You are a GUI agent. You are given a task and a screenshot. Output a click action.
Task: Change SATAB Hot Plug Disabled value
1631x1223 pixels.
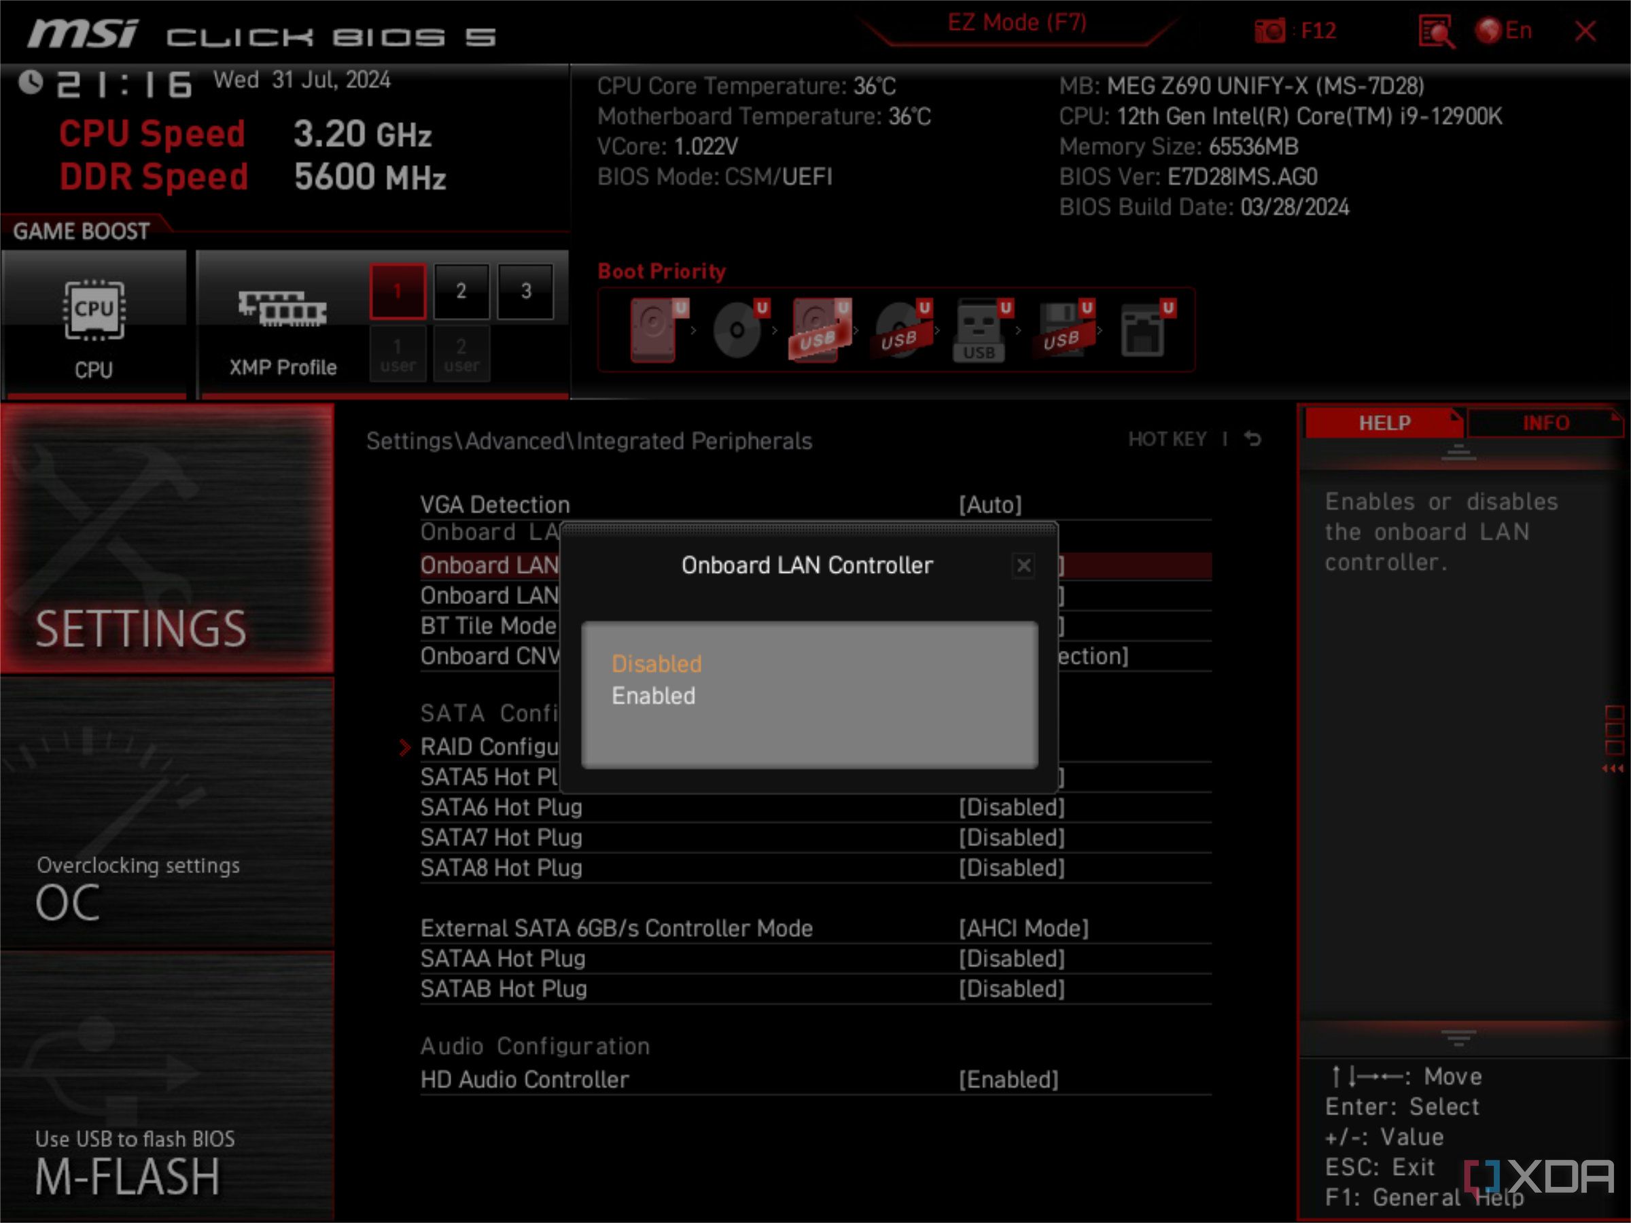click(1012, 989)
